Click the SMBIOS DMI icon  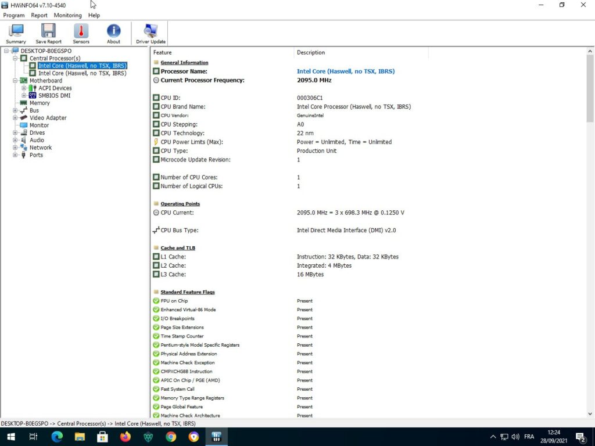(33, 96)
